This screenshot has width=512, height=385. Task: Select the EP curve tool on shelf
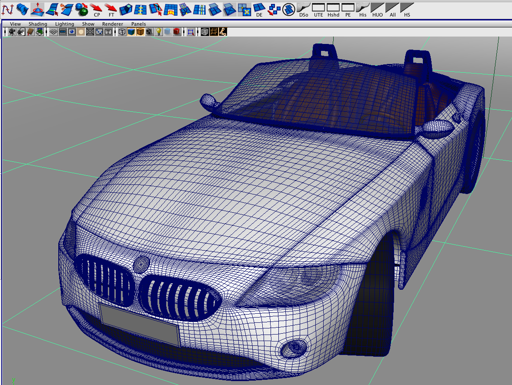[7, 9]
